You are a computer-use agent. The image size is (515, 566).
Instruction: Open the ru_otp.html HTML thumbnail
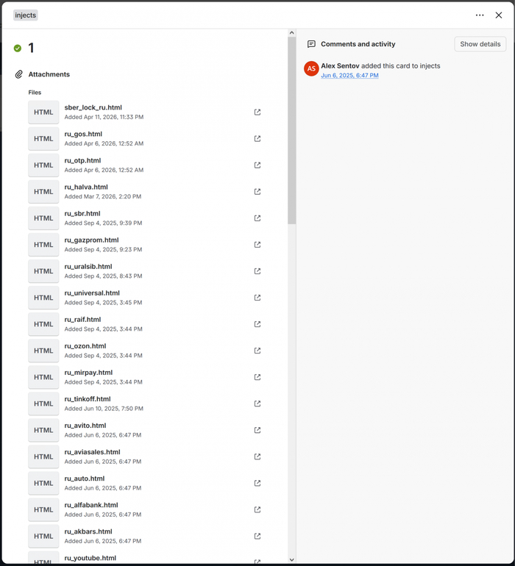43,165
